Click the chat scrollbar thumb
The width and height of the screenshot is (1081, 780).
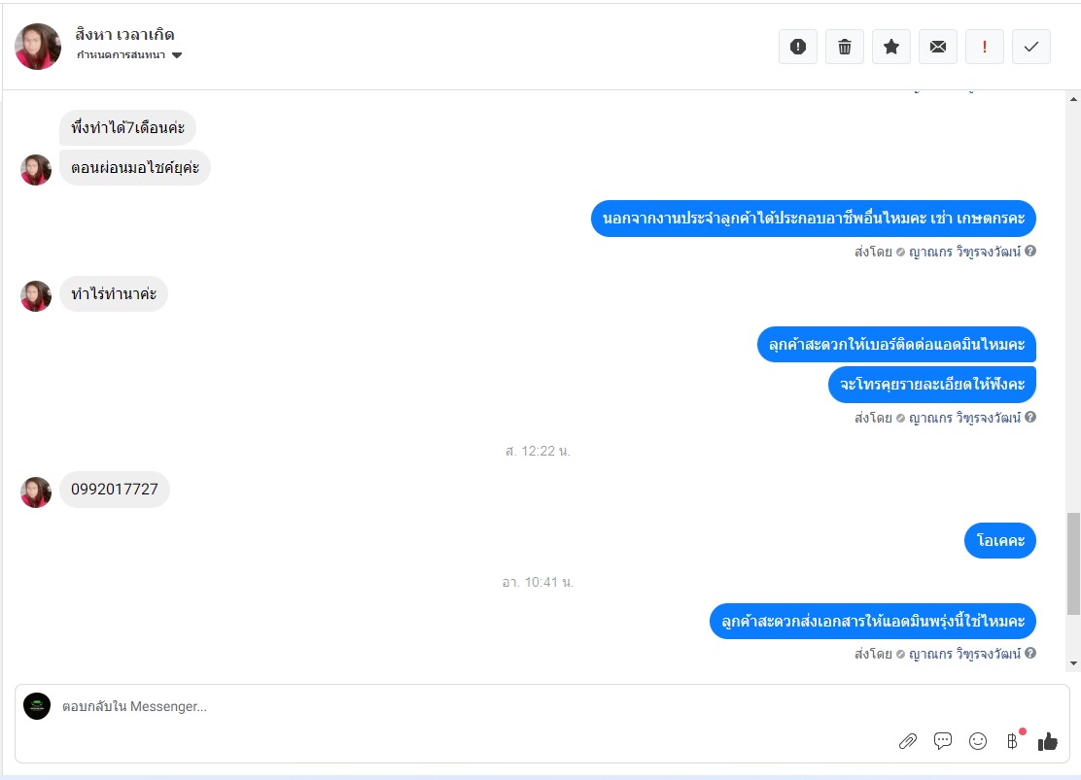point(1073,563)
